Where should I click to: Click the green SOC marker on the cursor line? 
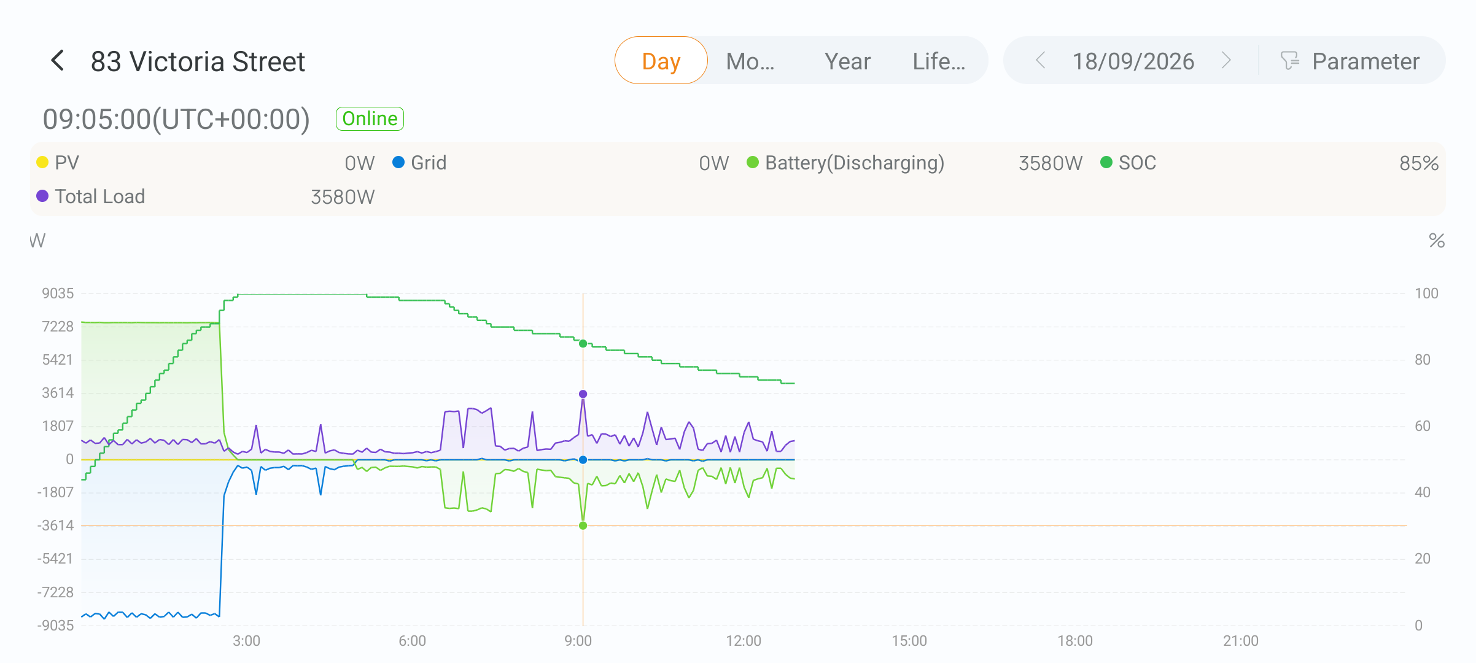pyautogui.click(x=583, y=344)
